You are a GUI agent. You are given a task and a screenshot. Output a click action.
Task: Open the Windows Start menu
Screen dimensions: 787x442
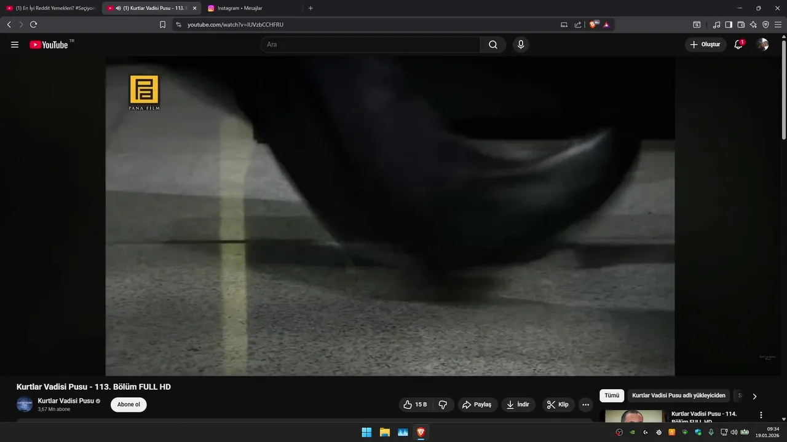pos(366,432)
